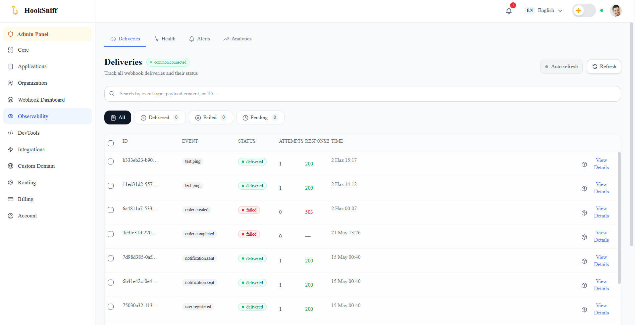Click the package icon in 6b41e42c row

pyautogui.click(x=584, y=286)
